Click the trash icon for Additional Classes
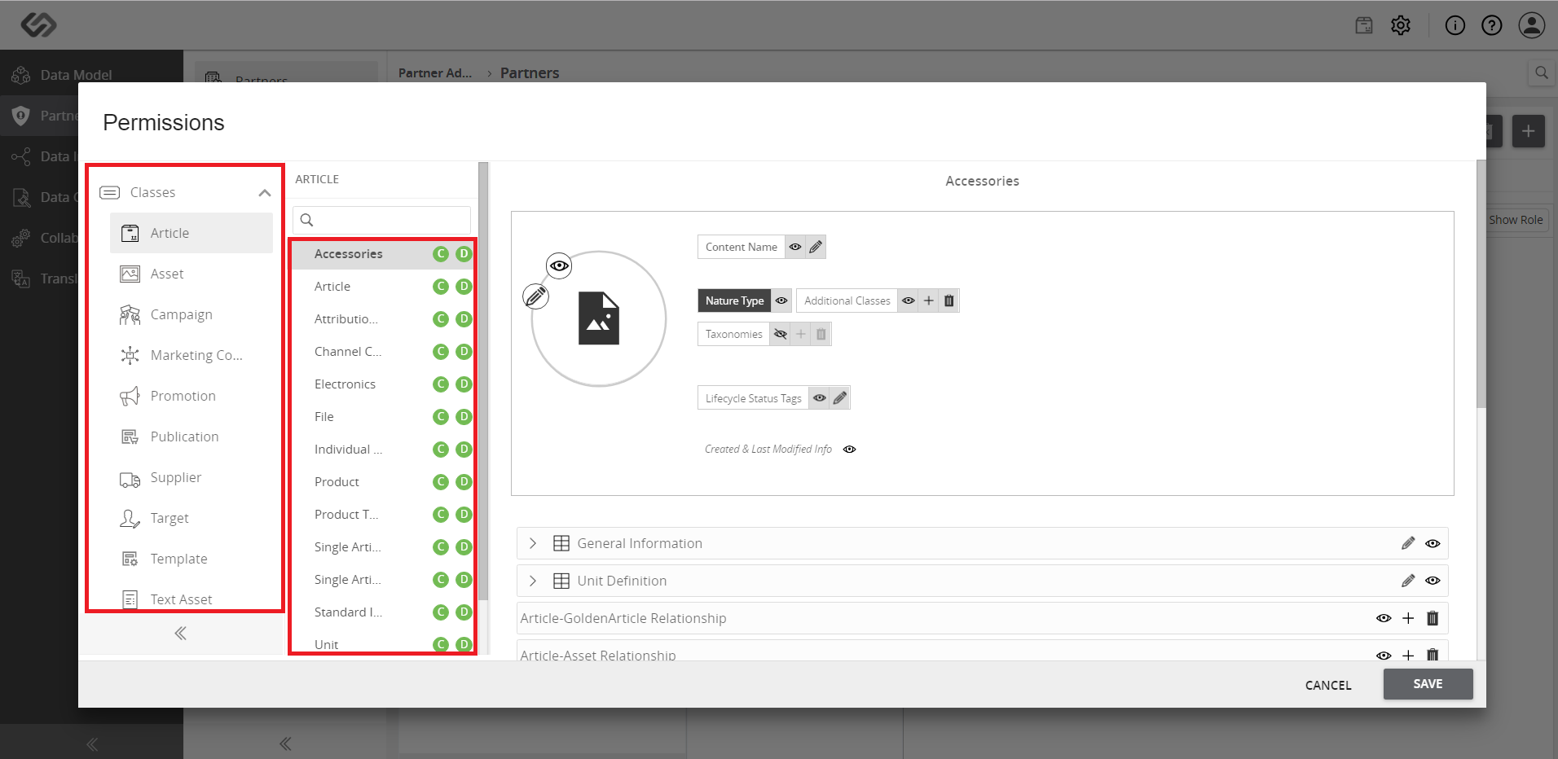 [x=948, y=301]
